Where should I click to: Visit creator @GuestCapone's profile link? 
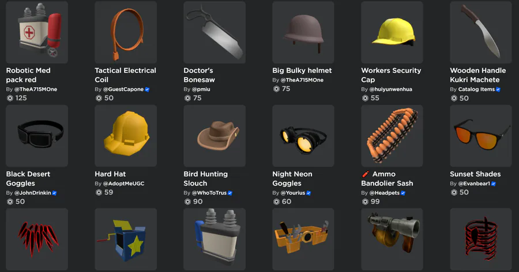[x=123, y=89]
